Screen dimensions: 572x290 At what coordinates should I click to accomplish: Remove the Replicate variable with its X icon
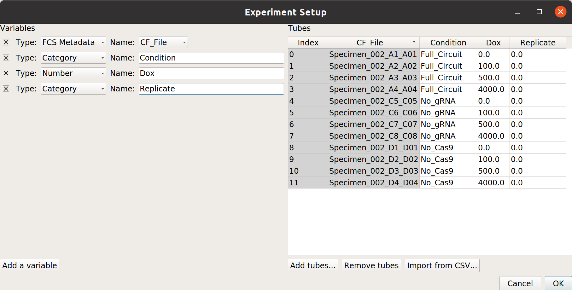6,89
